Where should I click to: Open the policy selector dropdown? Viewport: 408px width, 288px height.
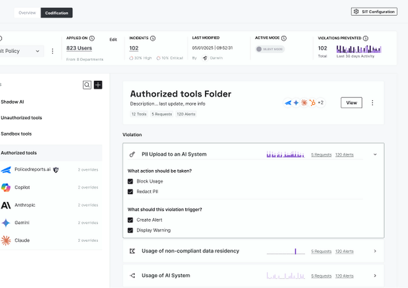coord(22,51)
